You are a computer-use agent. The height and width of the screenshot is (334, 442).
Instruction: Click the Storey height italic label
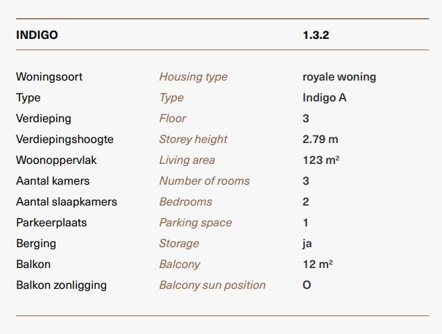pyautogui.click(x=193, y=140)
